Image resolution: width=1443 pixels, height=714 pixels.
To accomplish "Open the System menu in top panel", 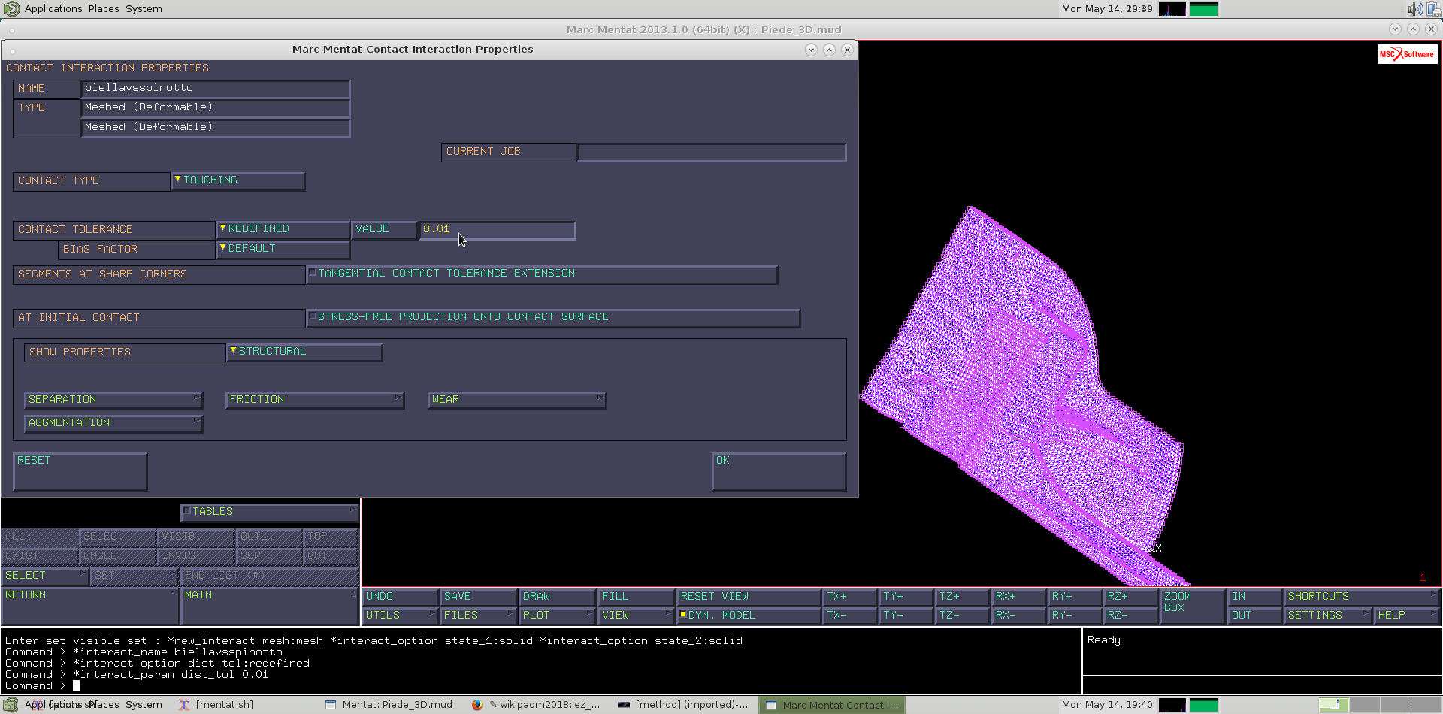I will click(144, 9).
